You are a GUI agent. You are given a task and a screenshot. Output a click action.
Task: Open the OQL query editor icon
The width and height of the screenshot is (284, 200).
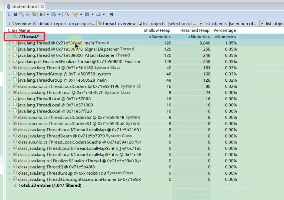click(x=28, y=14)
